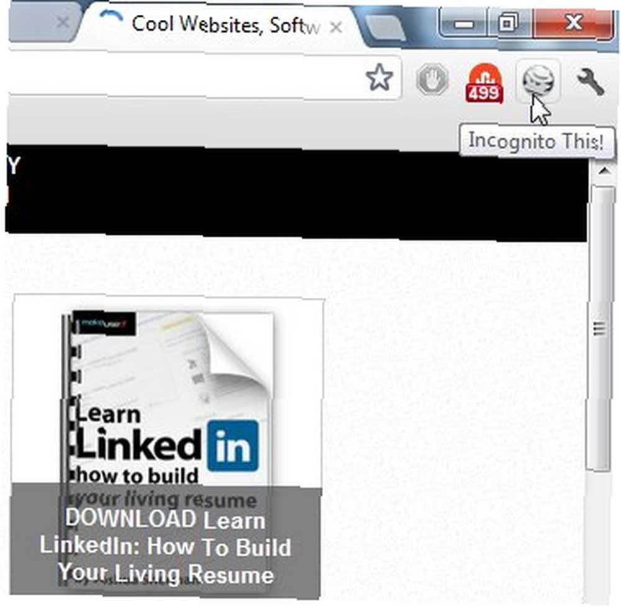Bookmark this page with the star icon

point(379,78)
